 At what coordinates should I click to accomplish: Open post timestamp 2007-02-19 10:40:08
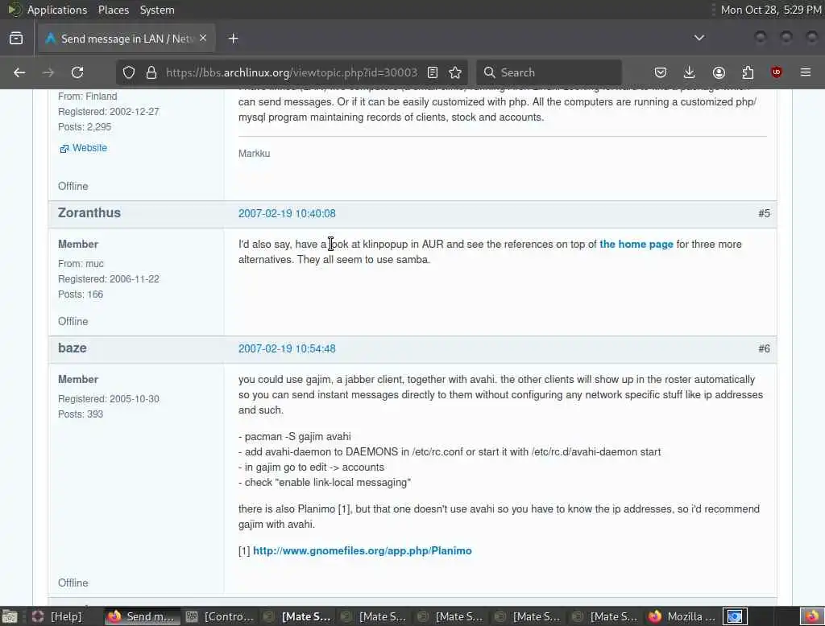point(287,213)
